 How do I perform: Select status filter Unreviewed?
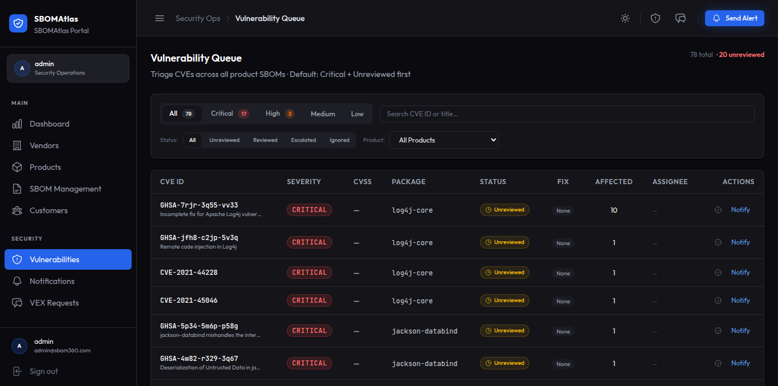coord(225,140)
